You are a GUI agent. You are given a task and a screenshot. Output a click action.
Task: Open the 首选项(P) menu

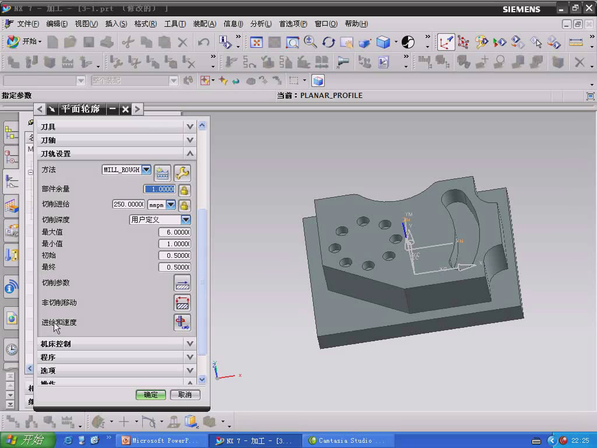pyautogui.click(x=293, y=23)
